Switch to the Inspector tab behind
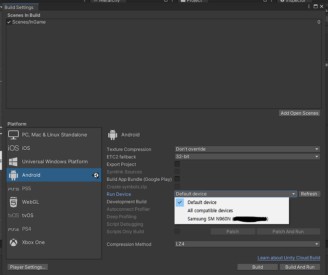The height and width of the screenshot is (275, 328). (x=294, y=1)
